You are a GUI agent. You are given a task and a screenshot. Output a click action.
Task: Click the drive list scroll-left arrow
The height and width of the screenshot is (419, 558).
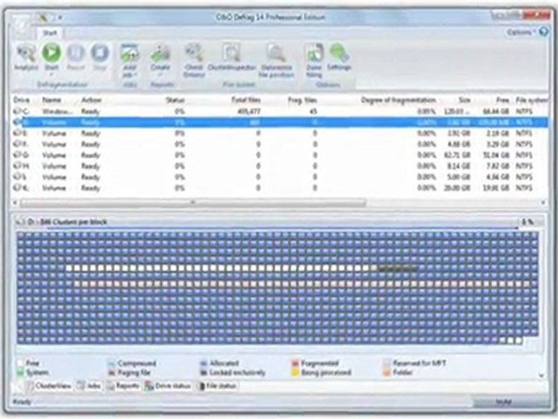[x=15, y=203]
